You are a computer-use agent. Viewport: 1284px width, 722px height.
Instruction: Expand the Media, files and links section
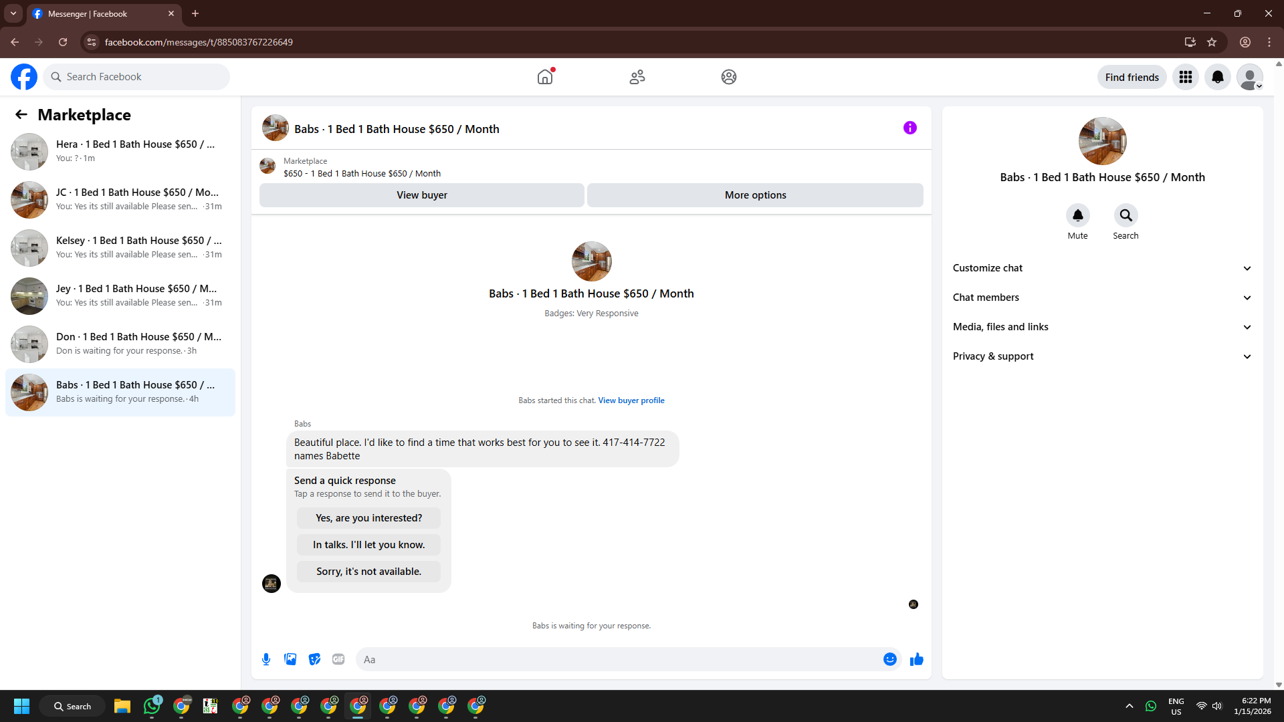click(1102, 327)
